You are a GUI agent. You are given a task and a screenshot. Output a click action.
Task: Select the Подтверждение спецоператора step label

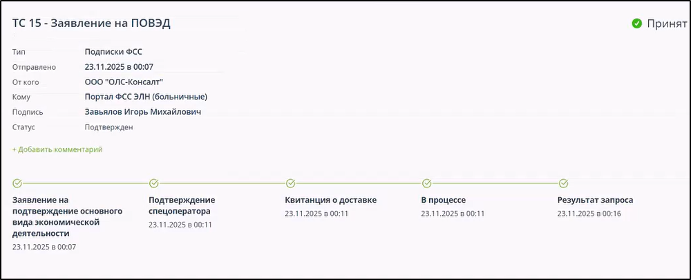point(182,205)
